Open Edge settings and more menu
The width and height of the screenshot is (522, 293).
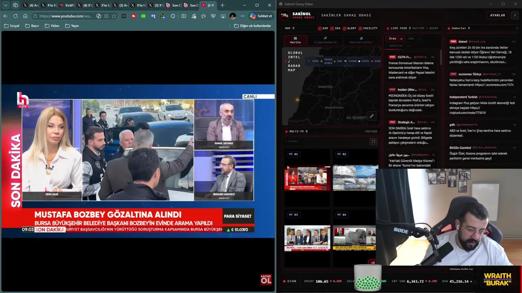point(243,16)
